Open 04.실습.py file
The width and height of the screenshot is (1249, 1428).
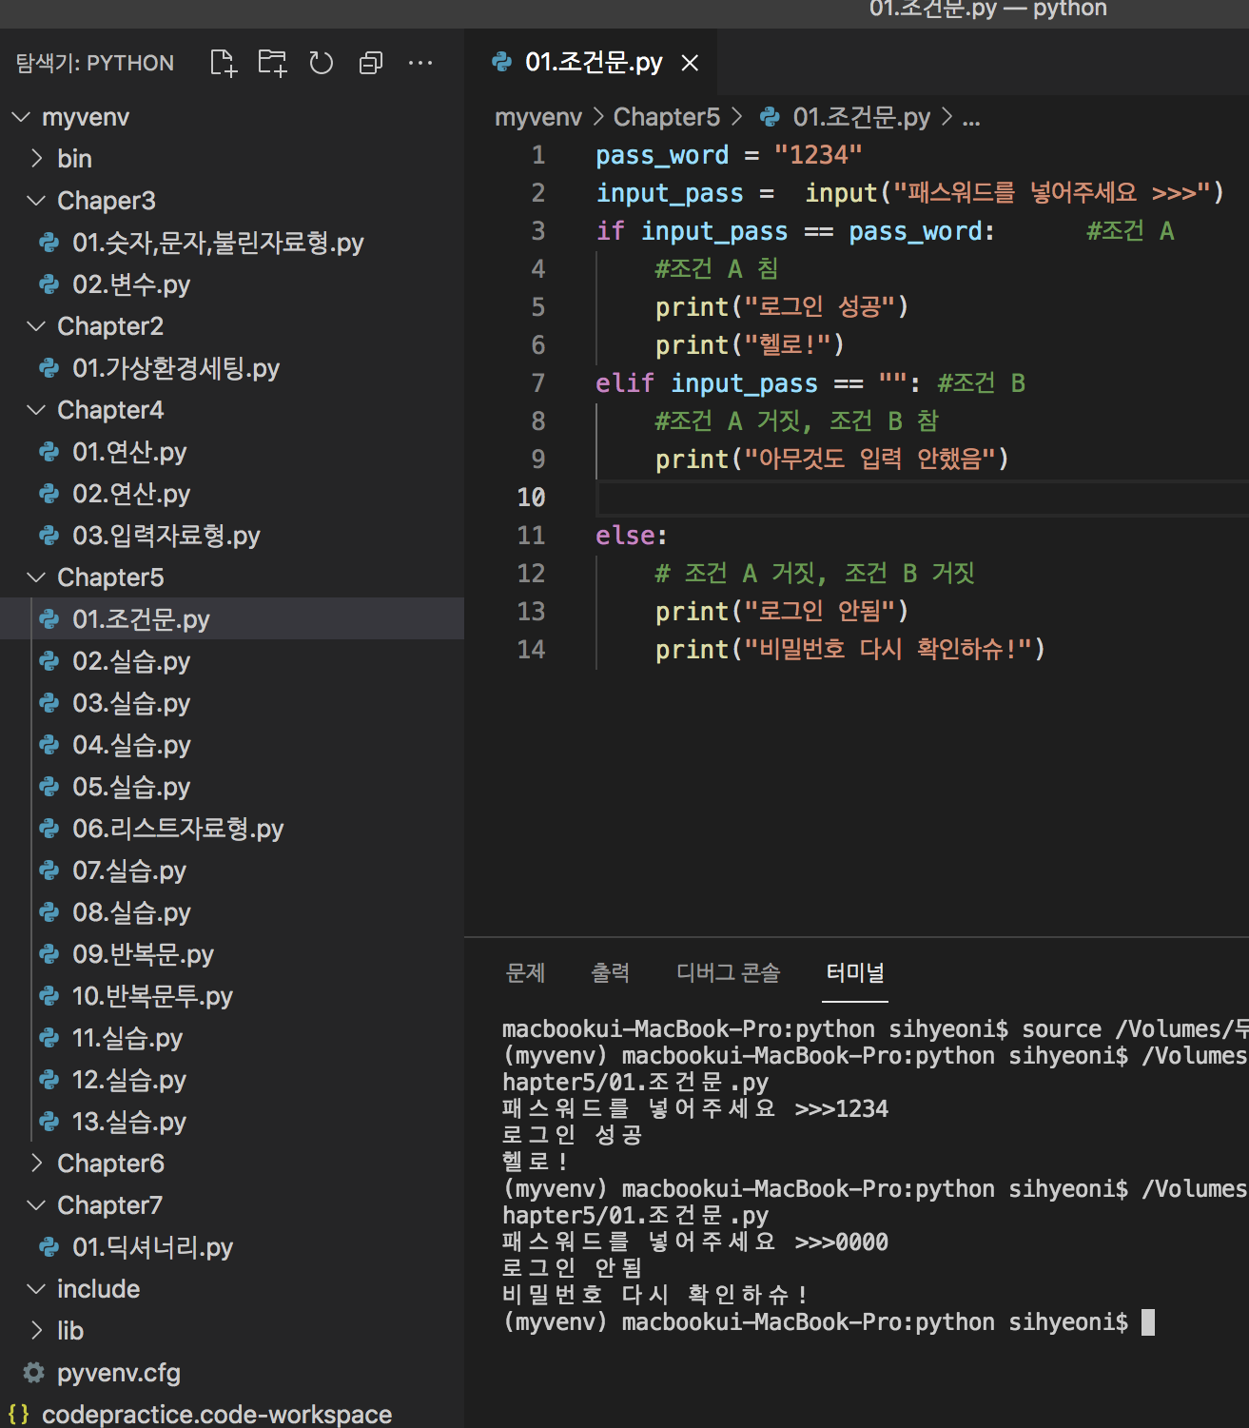(x=232, y=745)
